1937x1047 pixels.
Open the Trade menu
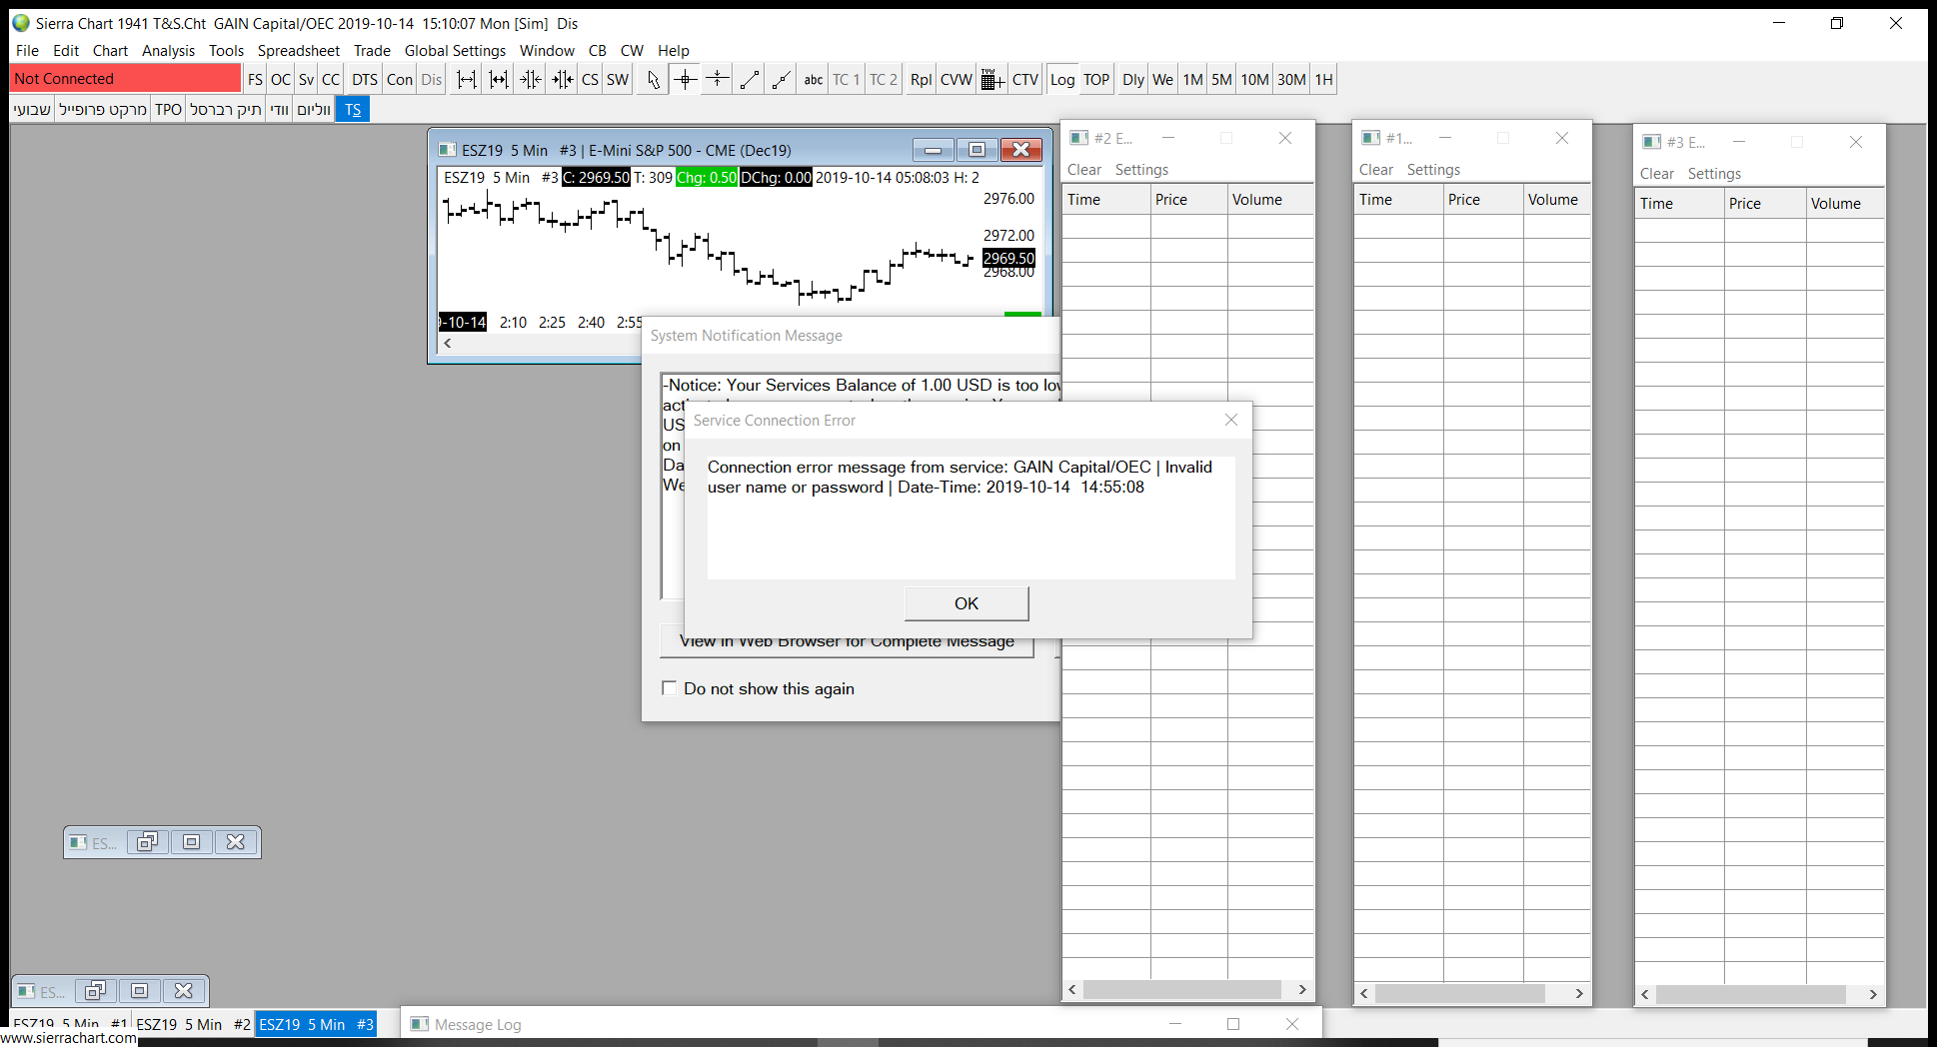(x=372, y=51)
